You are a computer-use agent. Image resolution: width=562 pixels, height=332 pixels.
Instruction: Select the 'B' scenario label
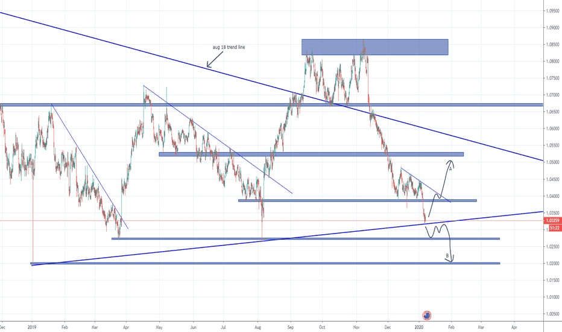(x=447, y=255)
